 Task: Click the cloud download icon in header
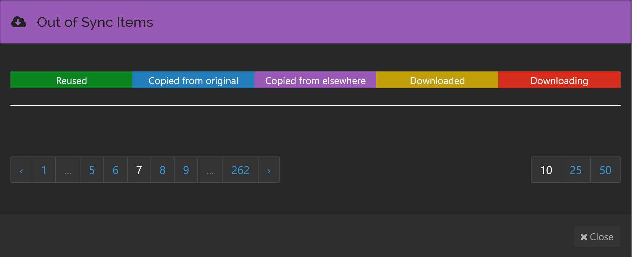coord(19,22)
